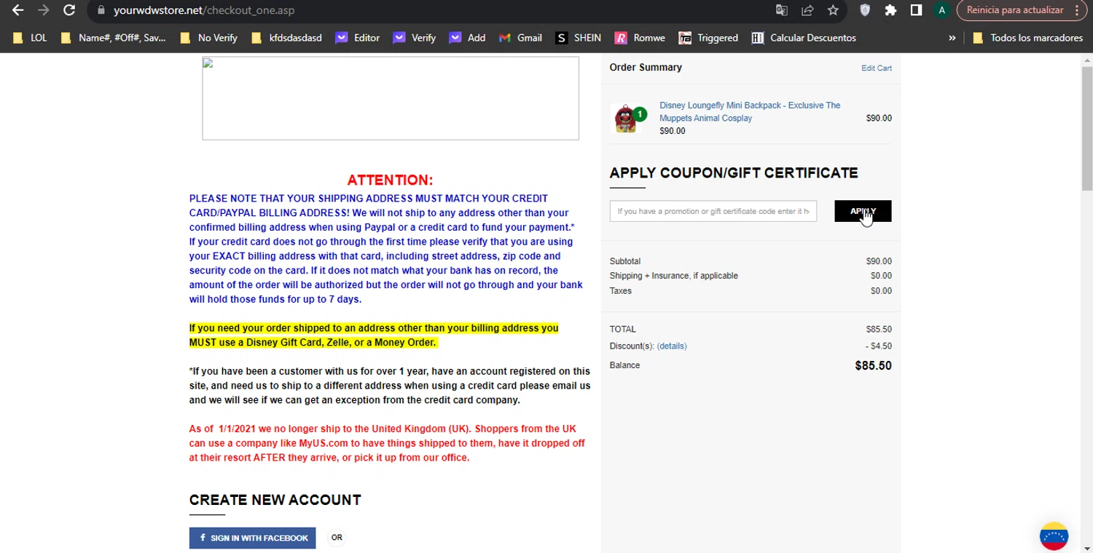The height and width of the screenshot is (553, 1093).
Task: Open LOL bookmark folder
Action: click(30, 38)
